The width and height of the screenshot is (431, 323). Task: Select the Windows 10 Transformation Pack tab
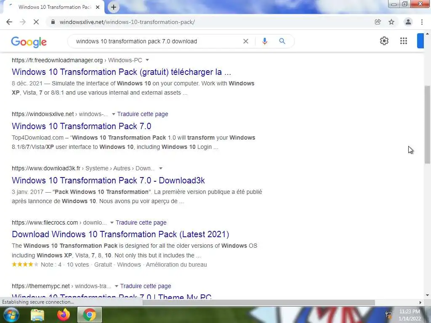[54, 7]
